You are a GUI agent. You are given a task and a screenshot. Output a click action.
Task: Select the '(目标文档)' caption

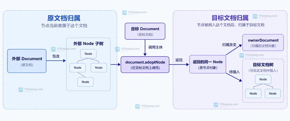[x=145, y=35]
